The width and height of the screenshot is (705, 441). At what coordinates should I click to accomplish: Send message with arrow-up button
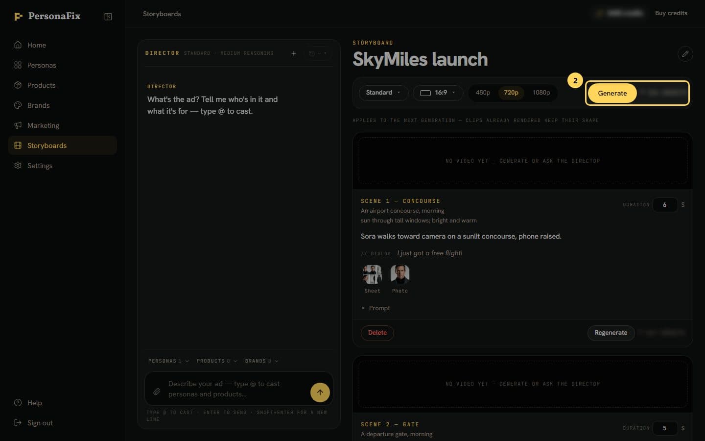[320, 392]
